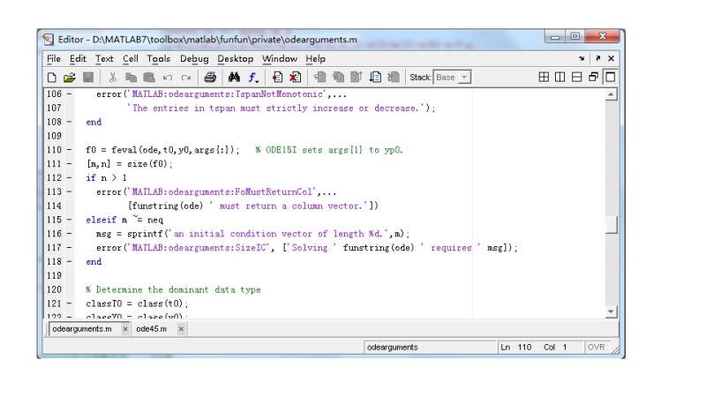The width and height of the screenshot is (706, 397).
Task: Open the Text menu
Action: [104, 59]
